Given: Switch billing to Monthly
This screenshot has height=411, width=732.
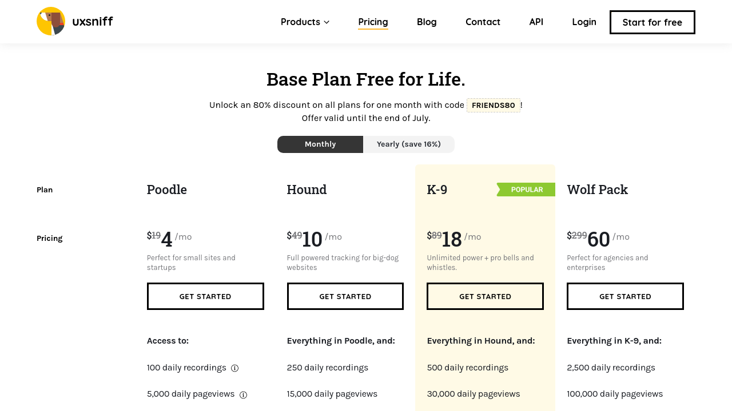Looking at the screenshot, I should point(320,144).
